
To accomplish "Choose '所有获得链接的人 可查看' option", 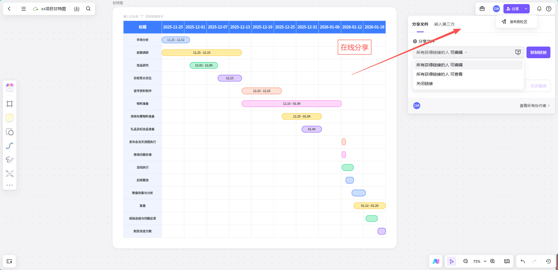I will [439, 74].
